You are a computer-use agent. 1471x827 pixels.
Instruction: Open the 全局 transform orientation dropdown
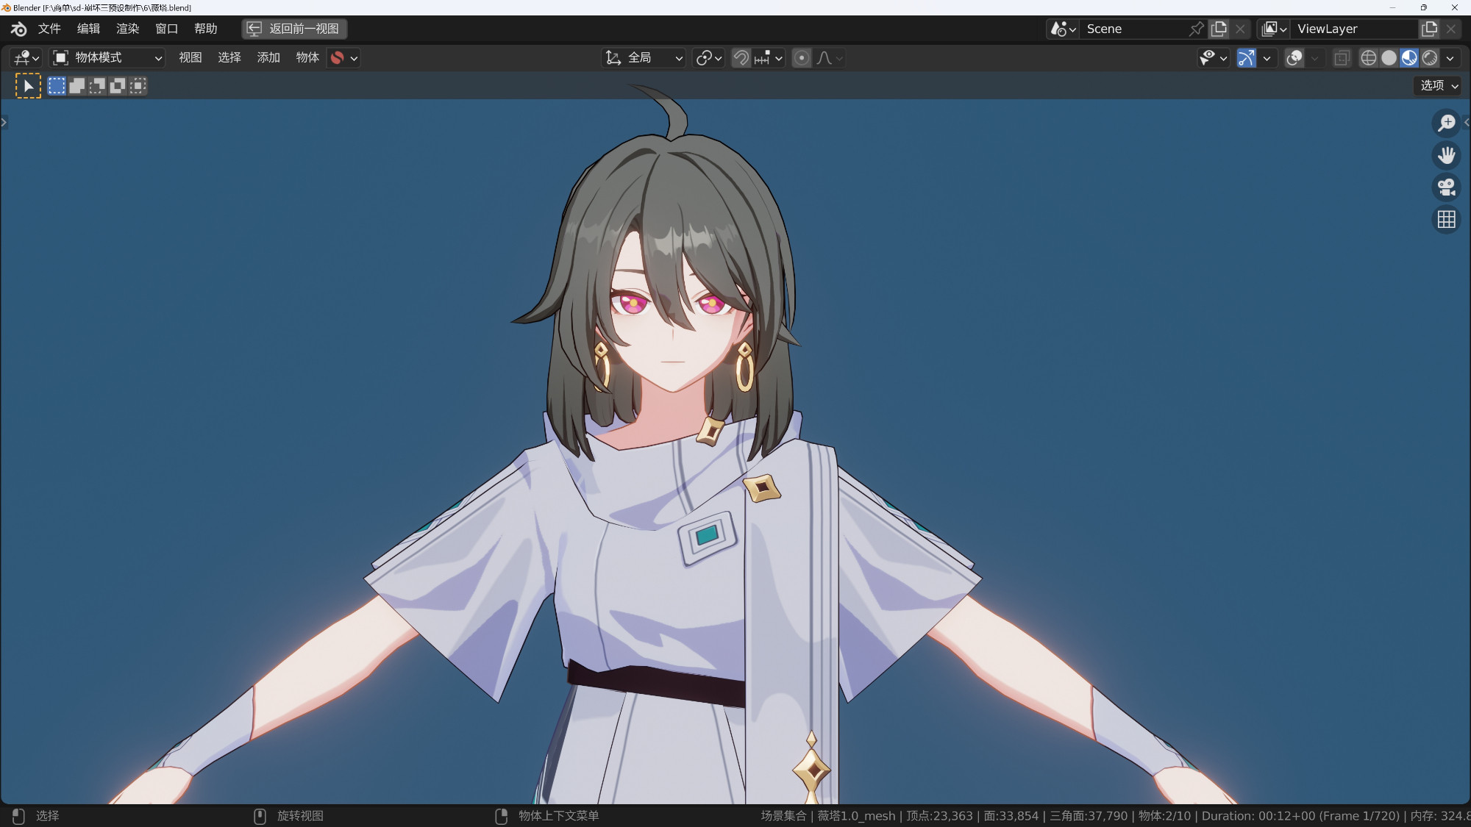(x=644, y=58)
